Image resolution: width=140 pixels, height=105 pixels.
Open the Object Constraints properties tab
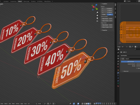[x=118, y=81]
